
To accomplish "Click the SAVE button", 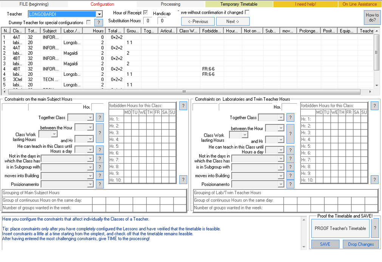I will pos(325,244).
